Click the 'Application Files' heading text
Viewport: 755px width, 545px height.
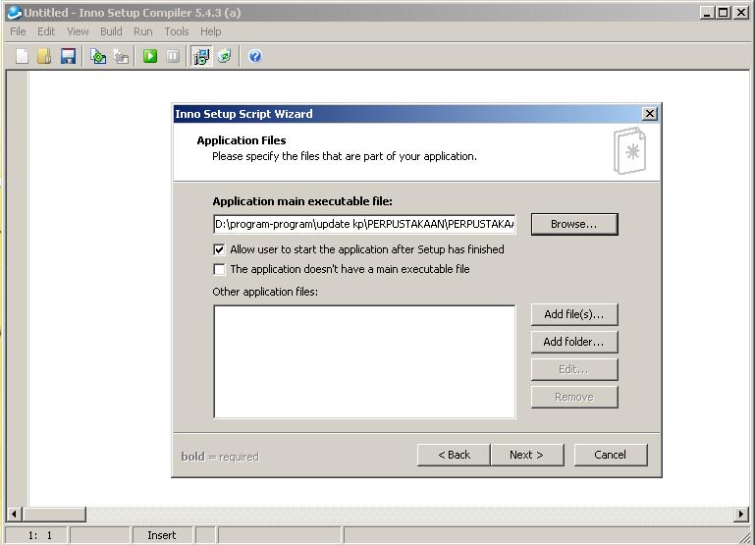[x=242, y=140]
